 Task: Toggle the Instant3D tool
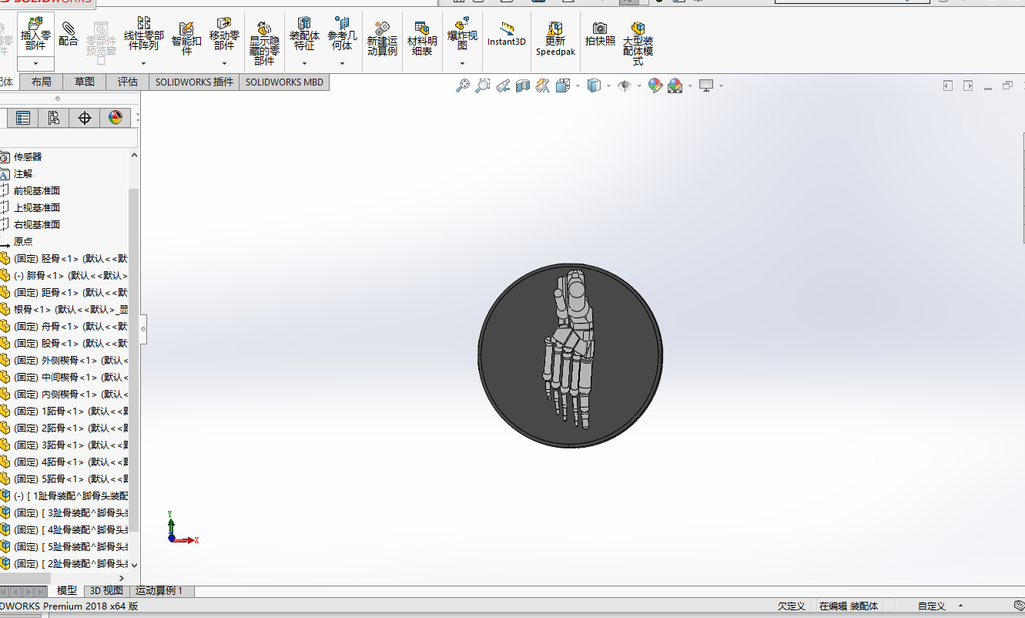coord(507,34)
